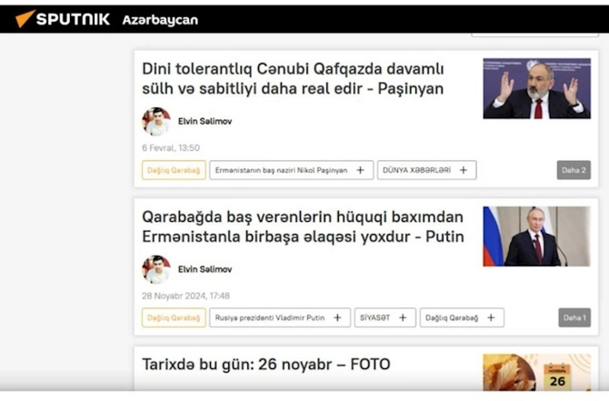Viewport: 609px width, 401px height.
Task: Click Elvin Səlimov avatar on Putin article
Action: pyautogui.click(x=156, y=270)
